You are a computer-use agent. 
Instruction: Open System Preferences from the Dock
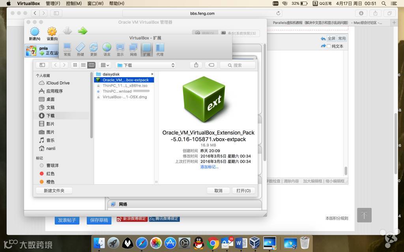tap(185, 243)
